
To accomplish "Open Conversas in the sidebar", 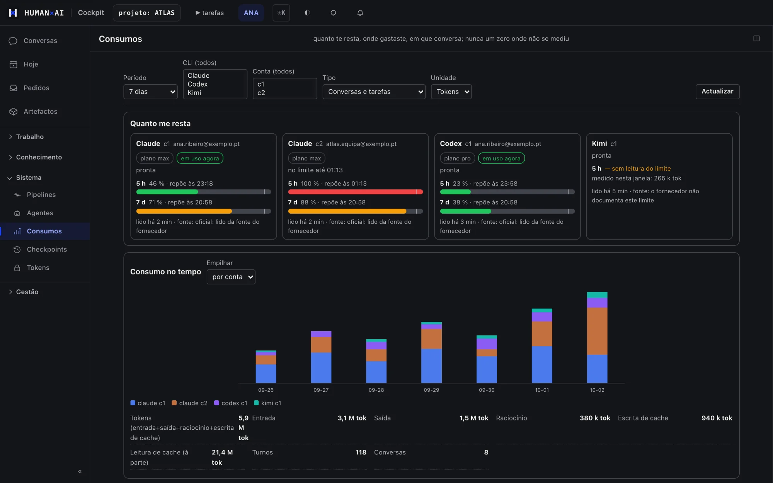I will coord(45,41).
